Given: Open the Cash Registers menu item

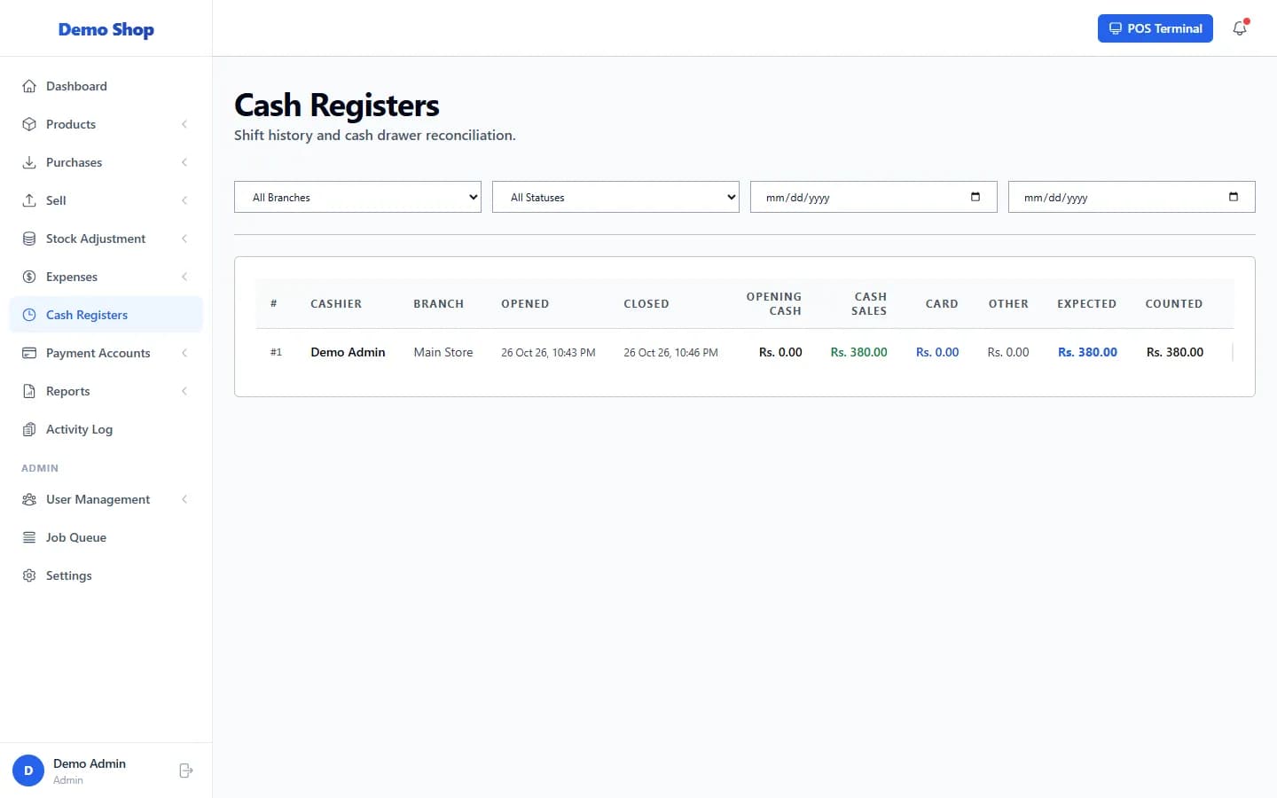Looking at the screenshot, I should click(106, 315).
